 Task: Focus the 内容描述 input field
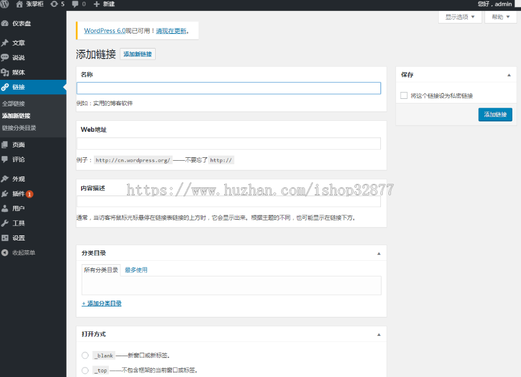coord(229,201)
